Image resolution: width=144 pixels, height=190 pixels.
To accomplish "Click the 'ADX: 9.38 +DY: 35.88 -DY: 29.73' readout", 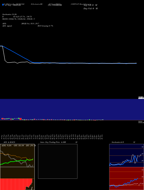I will coord(18,146).
